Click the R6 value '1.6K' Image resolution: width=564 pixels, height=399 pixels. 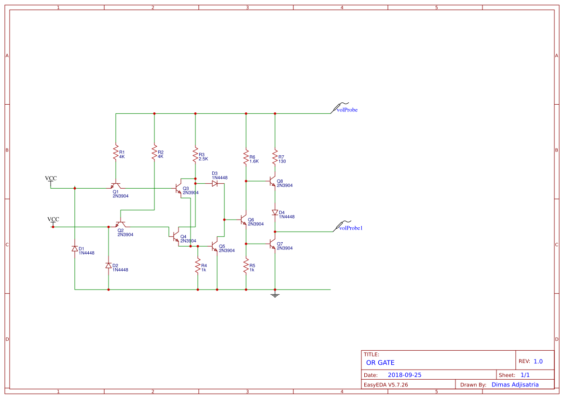[x=254, y=162]
